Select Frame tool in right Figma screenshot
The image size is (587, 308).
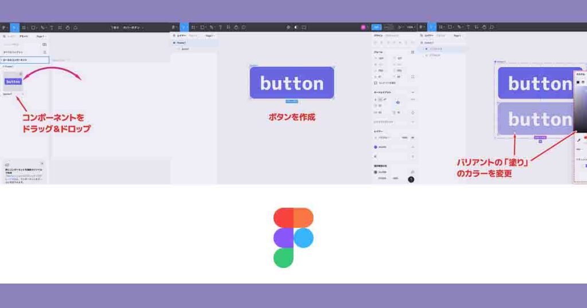(x=441, y=27)
